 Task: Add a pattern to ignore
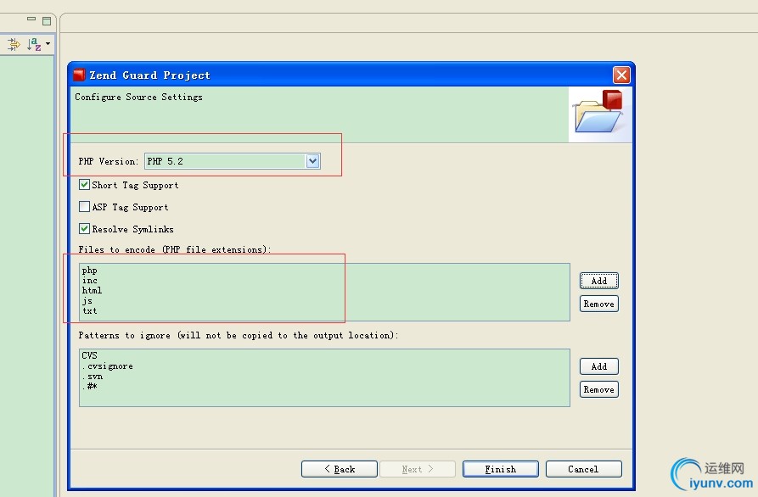click(x=599, y=366)
